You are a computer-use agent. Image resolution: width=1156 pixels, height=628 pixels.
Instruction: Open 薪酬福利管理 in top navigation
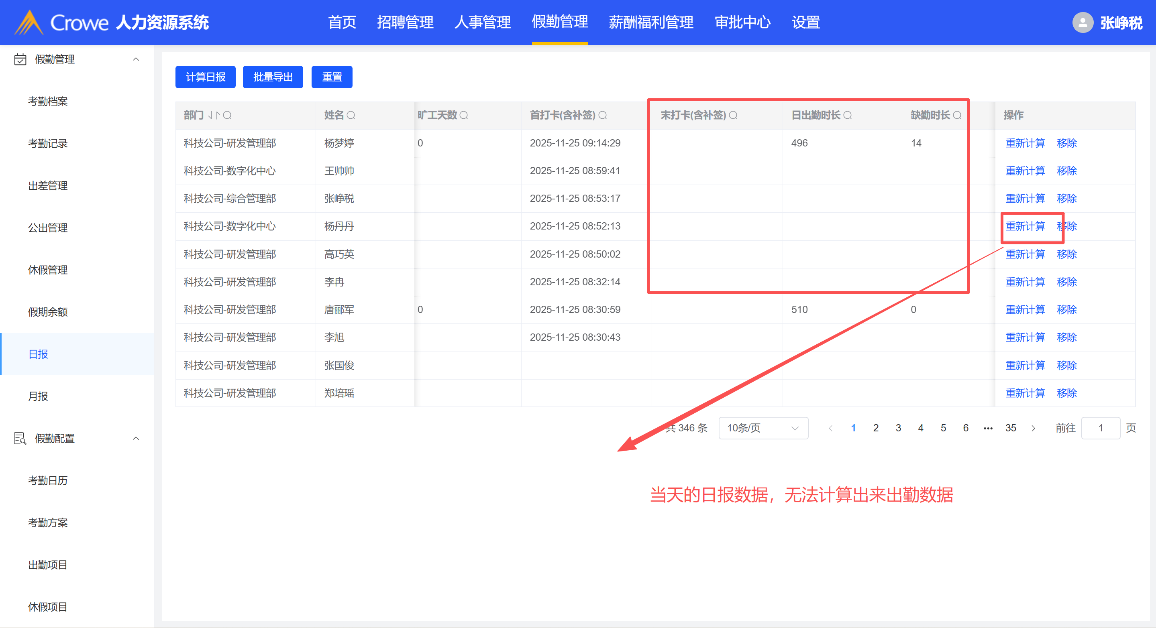click(651, 22)
